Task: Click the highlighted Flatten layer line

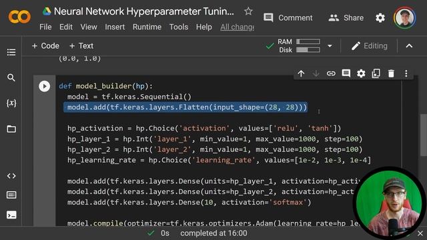Action: point(185,107)
